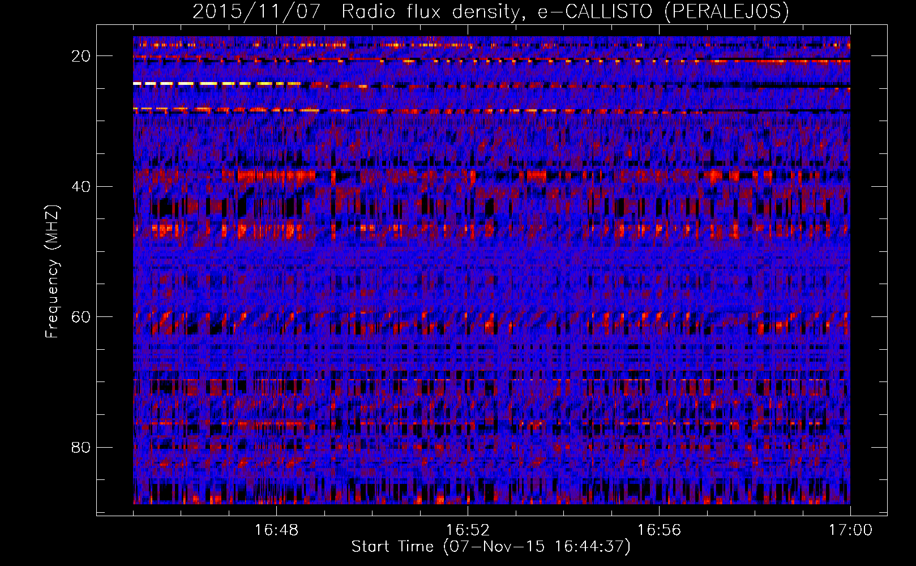Select the 20 MHz frequency tick label

[82, 56]
